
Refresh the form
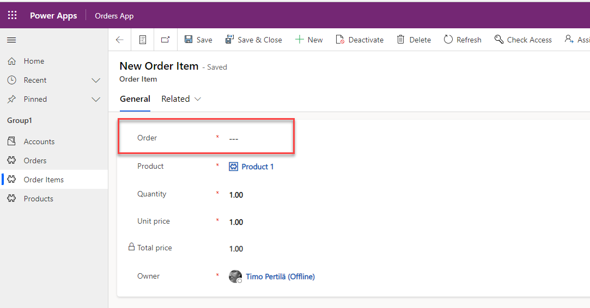463,40
